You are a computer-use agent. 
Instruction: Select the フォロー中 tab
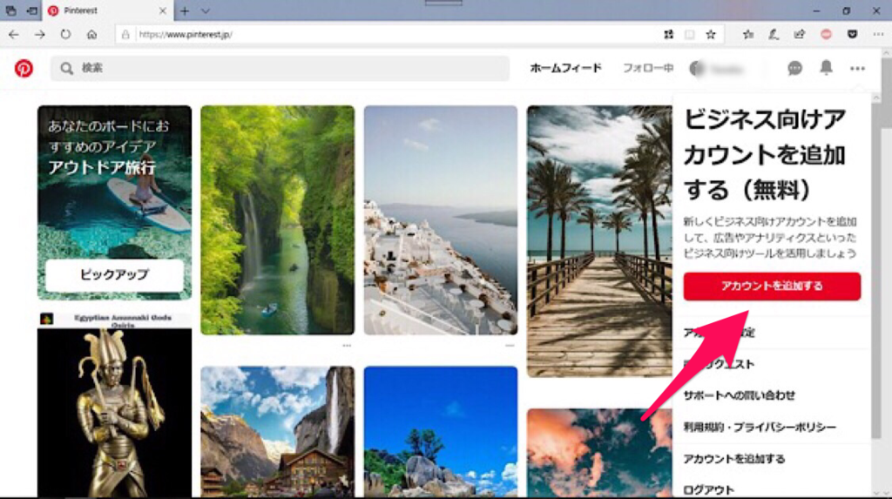[648, 68]
